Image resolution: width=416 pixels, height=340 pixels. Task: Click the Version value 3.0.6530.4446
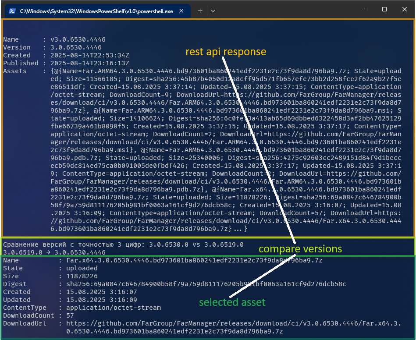click(x=76, y=47)
